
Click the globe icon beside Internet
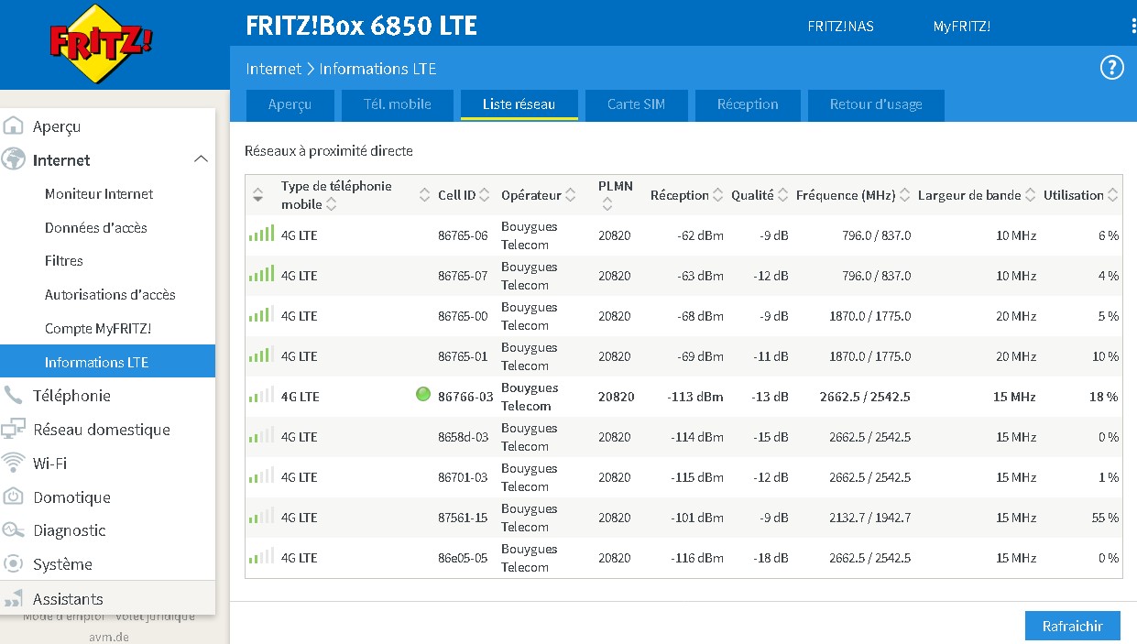[x=14, y=159]
